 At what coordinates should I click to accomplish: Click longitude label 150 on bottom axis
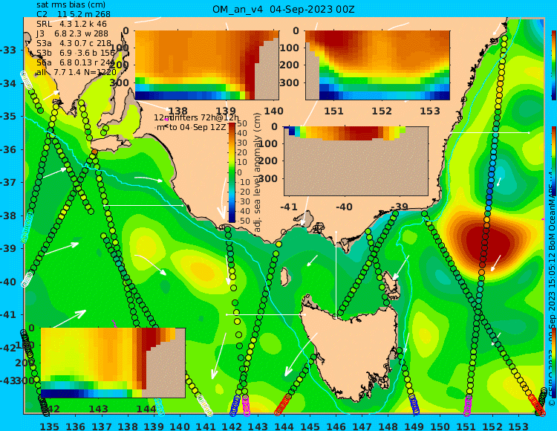pyautogui.click(x=440, y=426)
